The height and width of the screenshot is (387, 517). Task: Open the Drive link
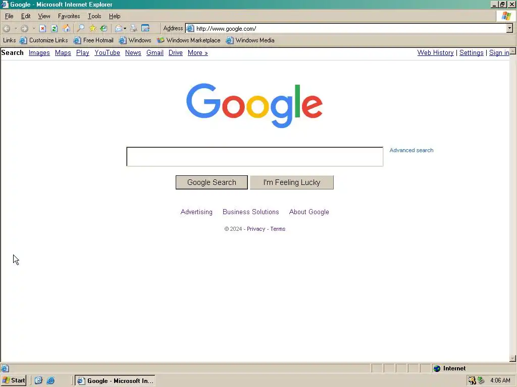175,52
